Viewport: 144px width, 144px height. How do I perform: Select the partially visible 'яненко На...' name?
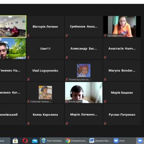(x=10, y=71)
